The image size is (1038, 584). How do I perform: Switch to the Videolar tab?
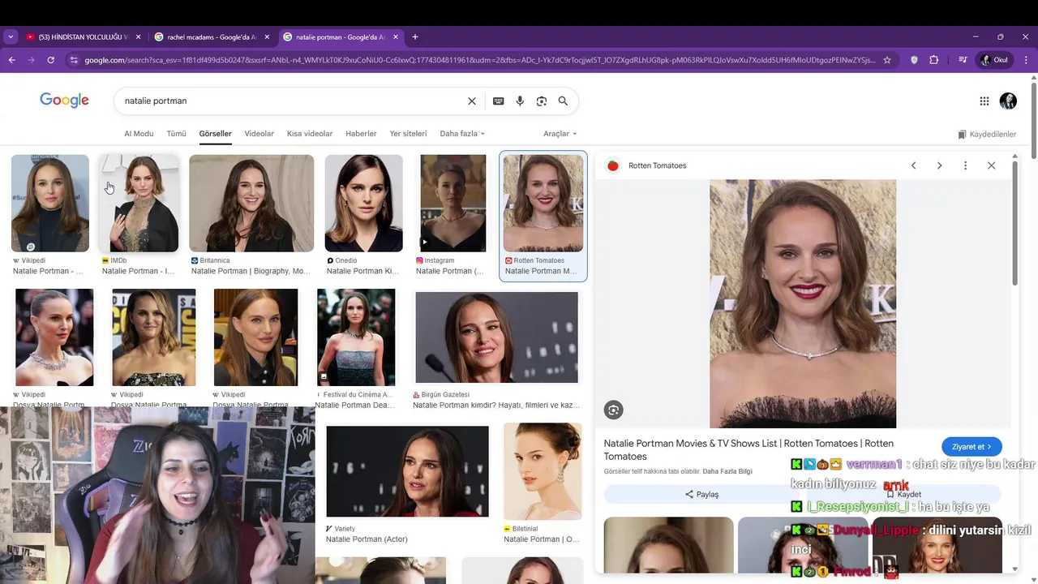point(259,134)
